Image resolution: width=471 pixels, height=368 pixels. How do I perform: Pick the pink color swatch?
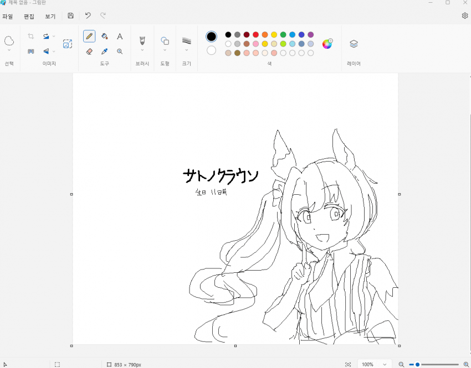point(255,44)
